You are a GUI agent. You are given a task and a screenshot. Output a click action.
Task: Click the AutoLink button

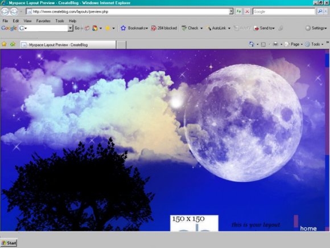[x=216, y=28]
